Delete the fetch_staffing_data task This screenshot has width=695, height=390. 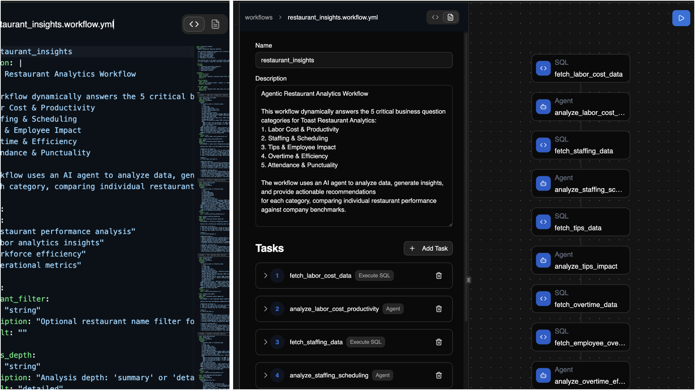pyautogui.click(x=439, y=342)
